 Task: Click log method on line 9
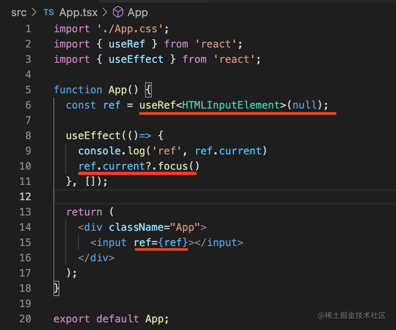[136, 151]
